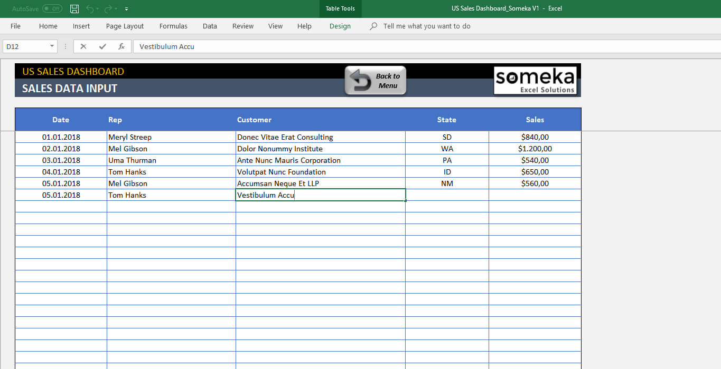721x369 pixels.
Task: Switch to the Design tab
Action: point(340,26)
